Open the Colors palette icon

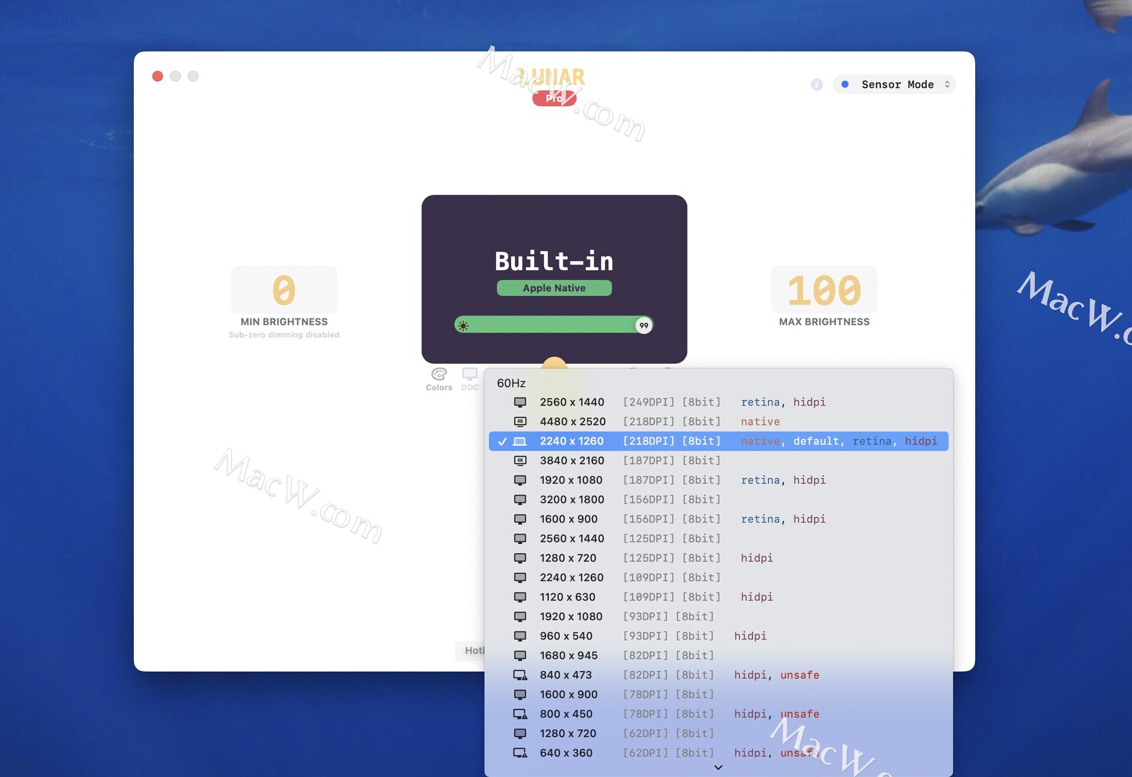tap(439, 374)
